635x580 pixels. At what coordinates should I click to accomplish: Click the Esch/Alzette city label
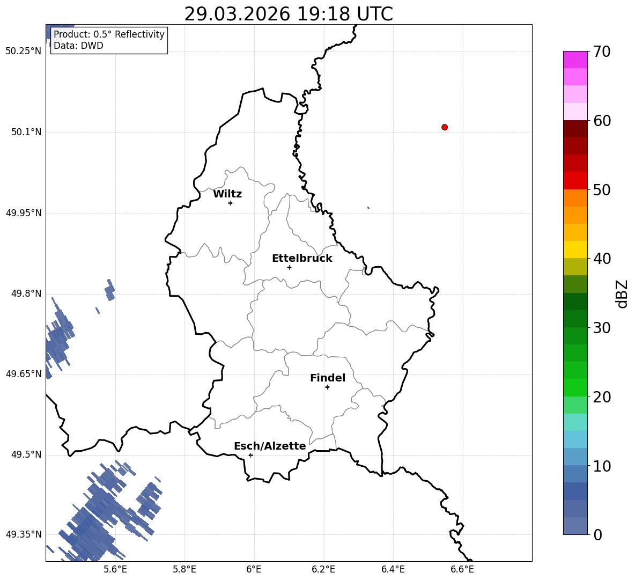click(x=270, y=446)
